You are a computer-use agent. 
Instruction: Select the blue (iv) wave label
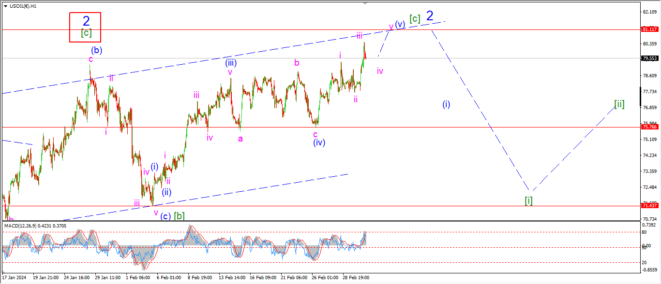(x=318, y=143)
